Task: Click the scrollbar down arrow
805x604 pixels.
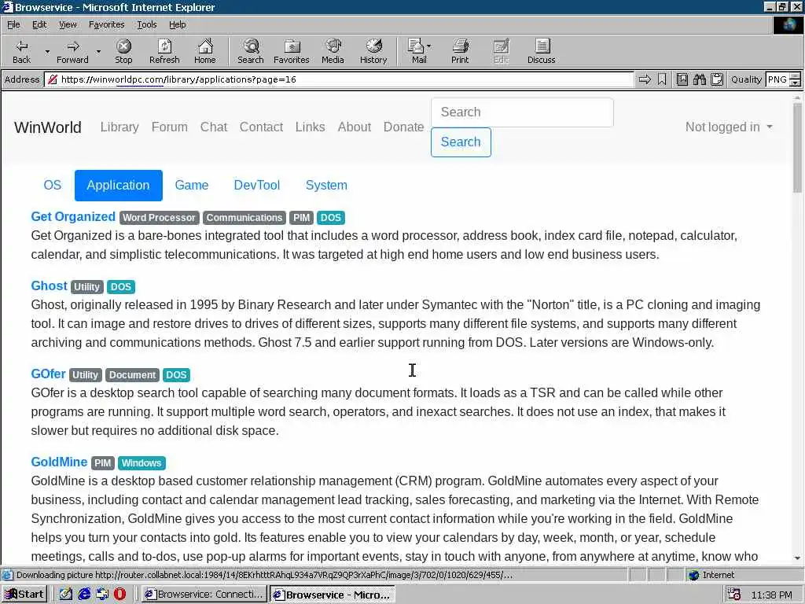Action: pos(797,558)
